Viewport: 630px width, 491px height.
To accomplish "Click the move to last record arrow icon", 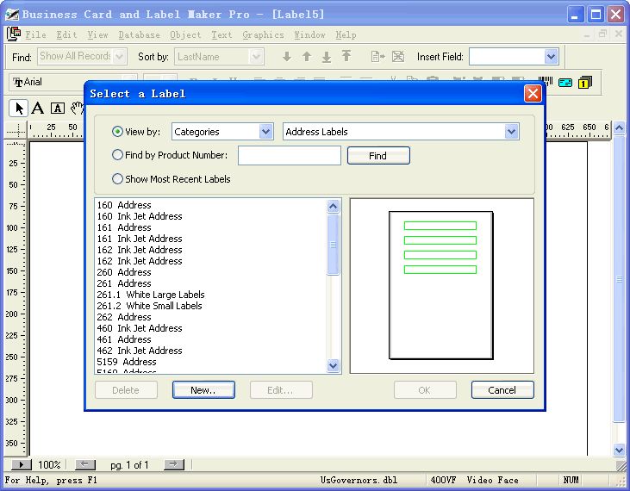I will pyautogui.click(x=327, y=57).
